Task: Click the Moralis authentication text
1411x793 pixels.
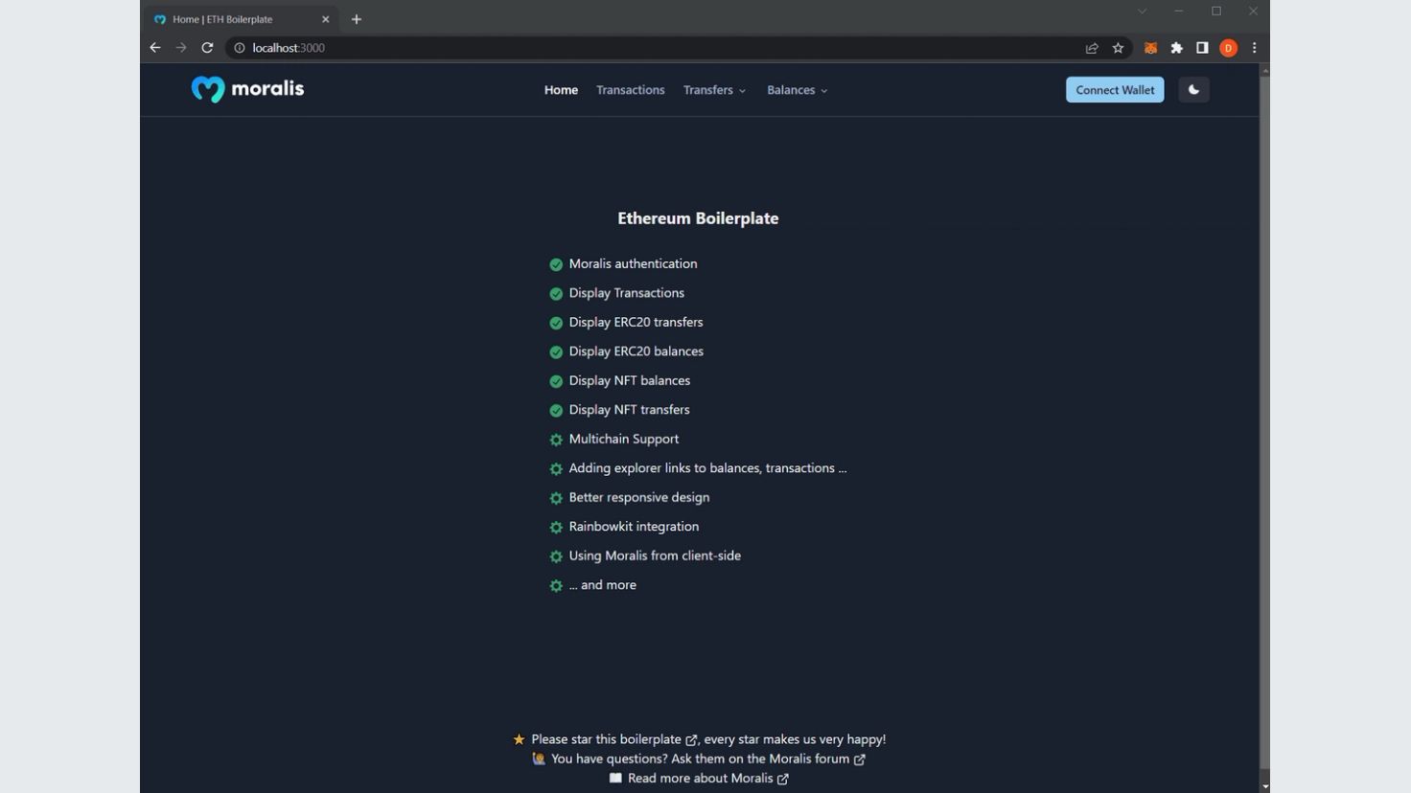Action: 633,263
